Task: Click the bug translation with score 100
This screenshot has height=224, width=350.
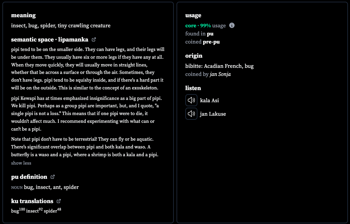Action: pos(18,211)
